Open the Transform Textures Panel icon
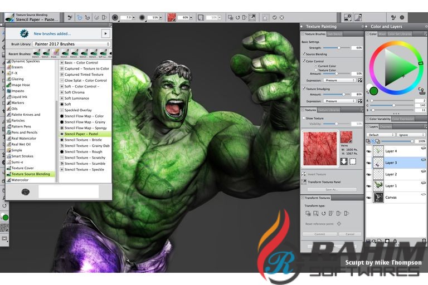Screen dimensions: 428x285 pos(305,181)
